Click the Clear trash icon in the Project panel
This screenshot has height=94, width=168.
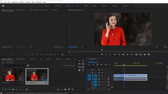point(72,89)
